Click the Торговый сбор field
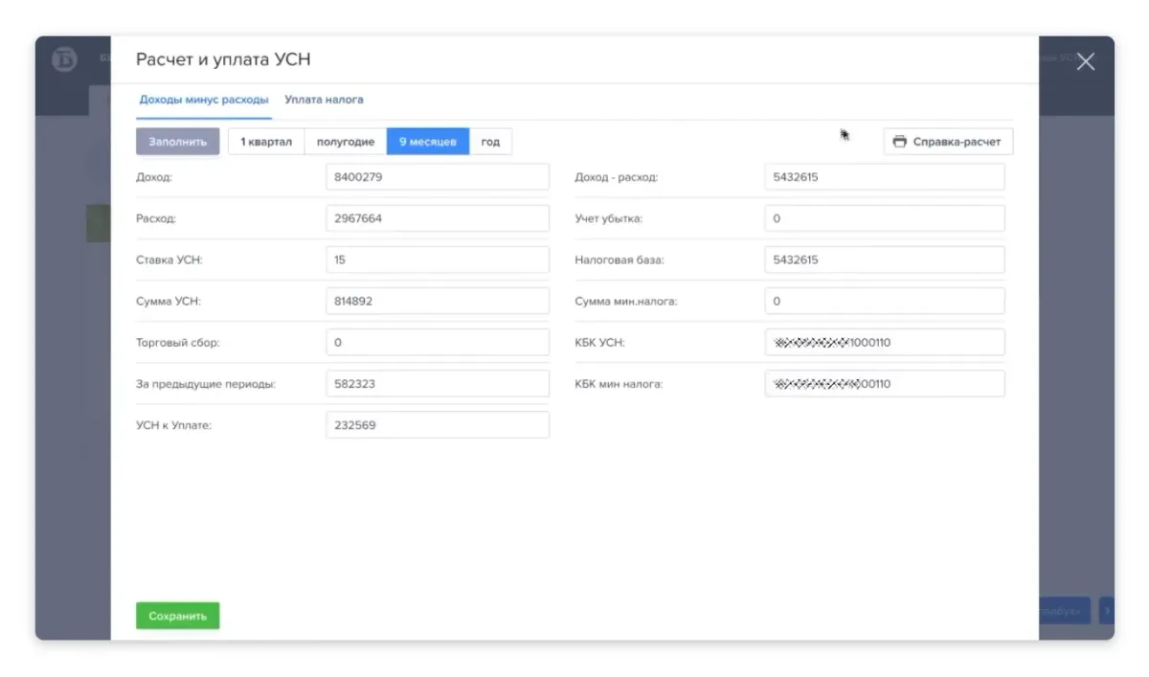This screenshot has height=677, width=1149. (438, 342)
